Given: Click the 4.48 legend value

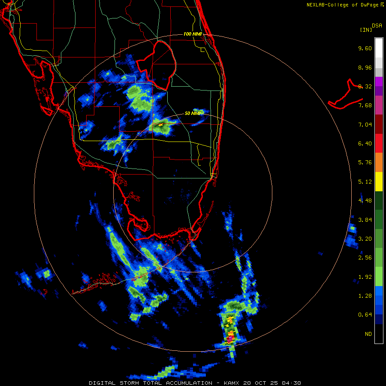Looking at the screenshot, I should tap(365, 201).
